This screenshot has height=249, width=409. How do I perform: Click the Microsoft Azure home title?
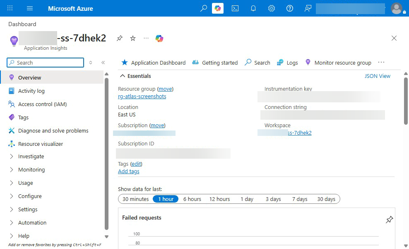click(70, 8)
